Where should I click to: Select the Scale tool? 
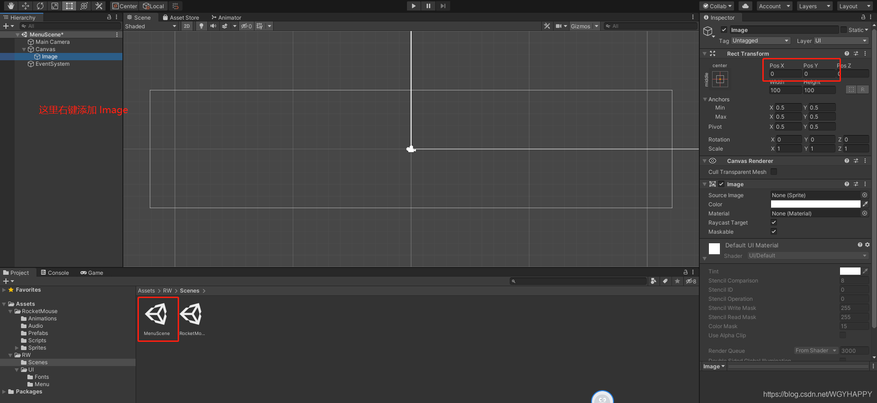point(55,6)
